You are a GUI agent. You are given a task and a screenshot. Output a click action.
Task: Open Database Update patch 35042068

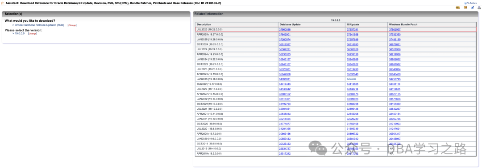[285, 74]
